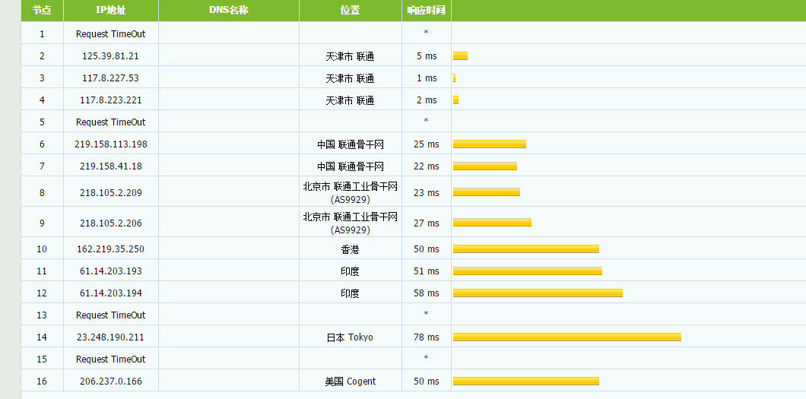Viewport: 806px width, 399px height.
Task: Click Request TimeOut in node 1 row
Action: pos(110,34)
